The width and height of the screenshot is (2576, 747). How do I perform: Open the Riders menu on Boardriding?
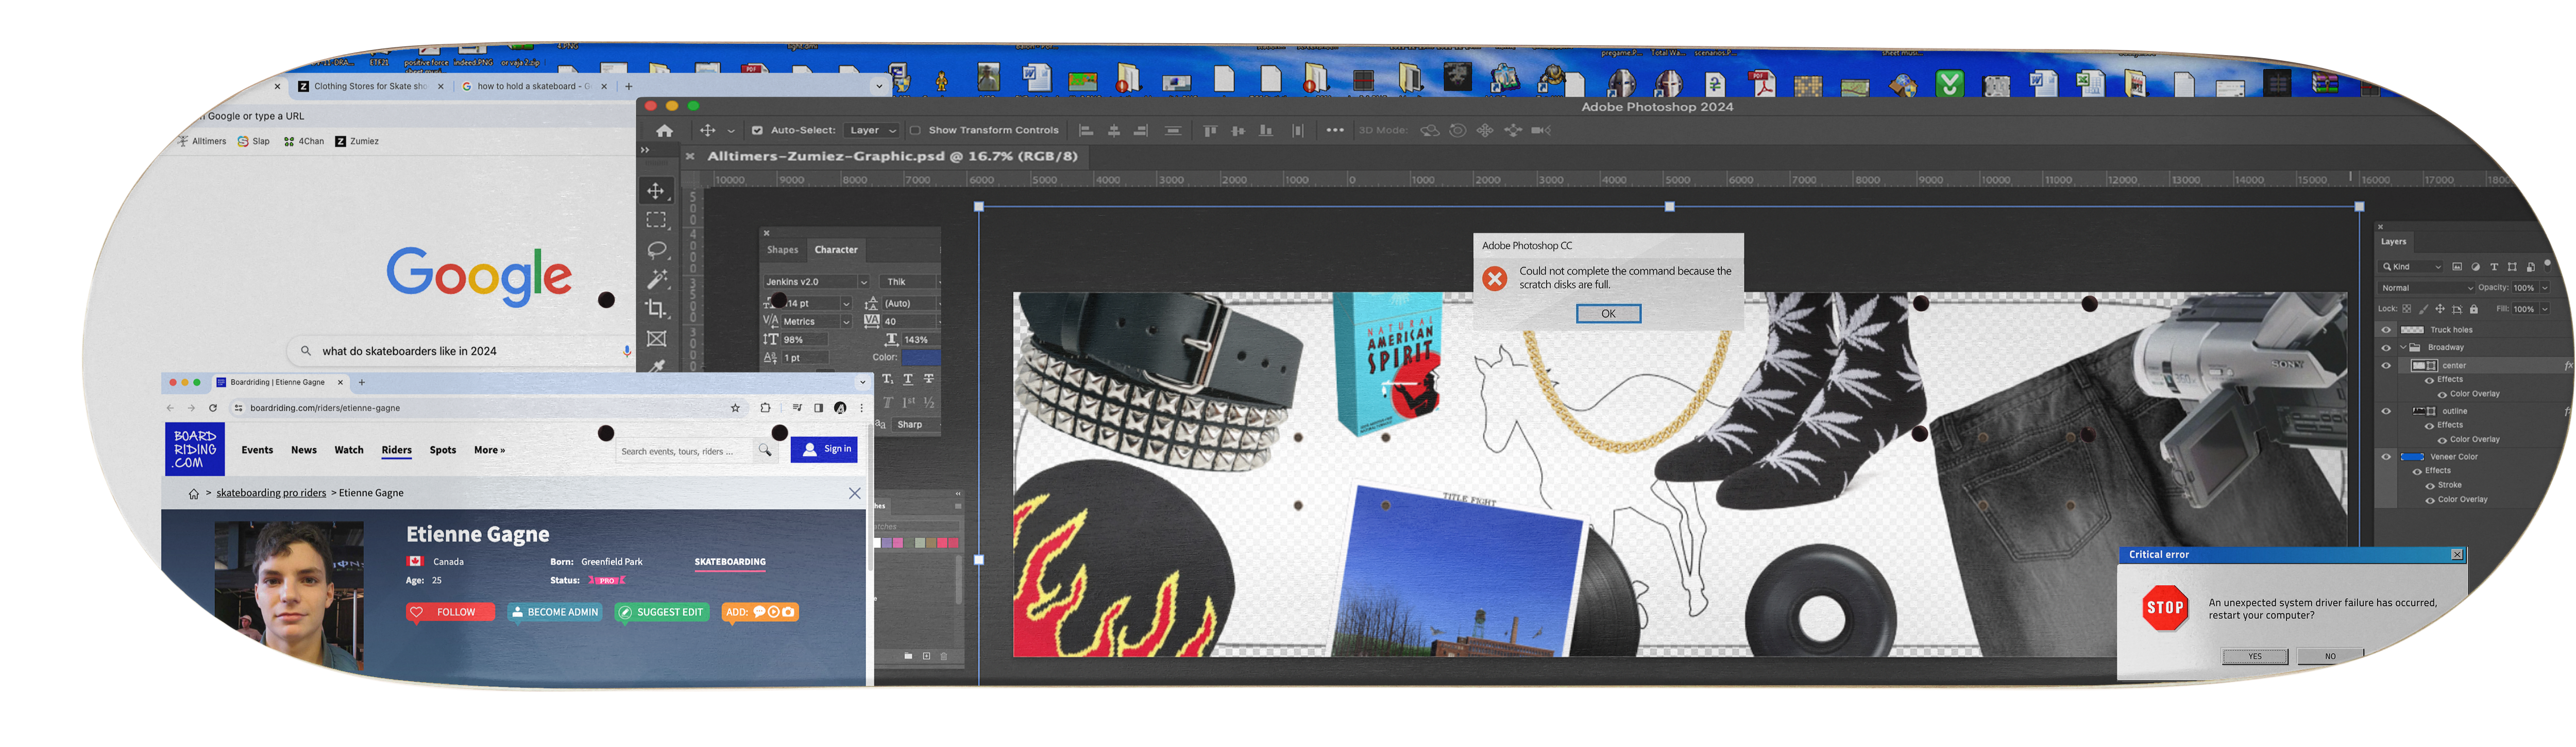(x=396, y=450)
